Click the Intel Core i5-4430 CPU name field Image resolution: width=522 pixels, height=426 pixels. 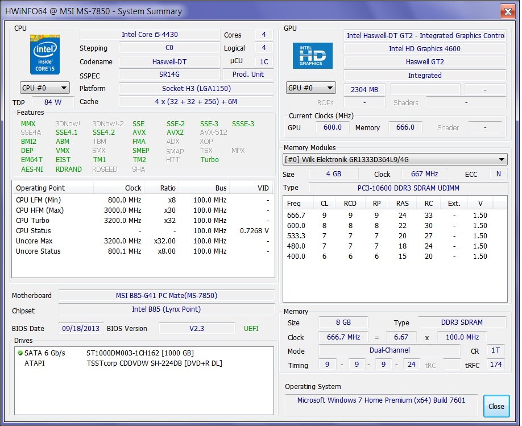(x=150, y=35)
